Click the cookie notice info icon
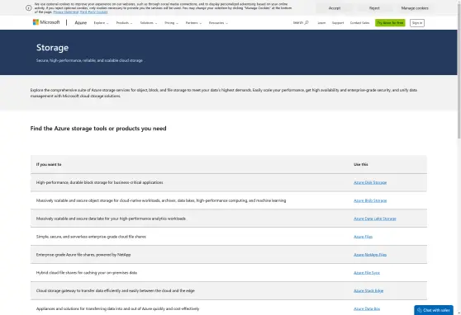Image resolution: width=461 pixels, height=315 pixels. pyautogui.click(x=29, y=8)
